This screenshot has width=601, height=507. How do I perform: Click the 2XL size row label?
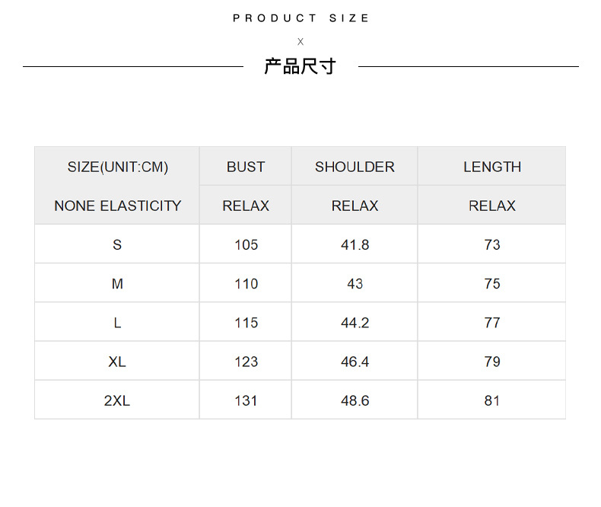coord(117,400)
